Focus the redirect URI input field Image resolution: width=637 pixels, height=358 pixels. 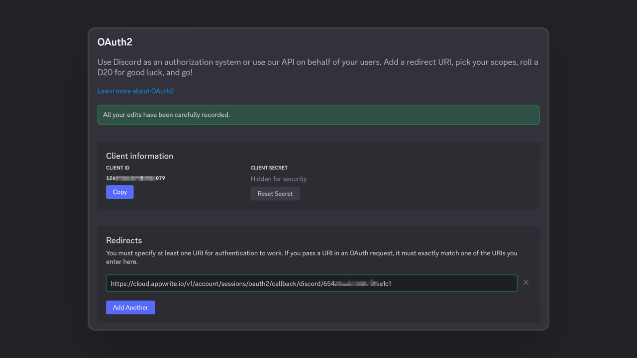coord(312,283)
